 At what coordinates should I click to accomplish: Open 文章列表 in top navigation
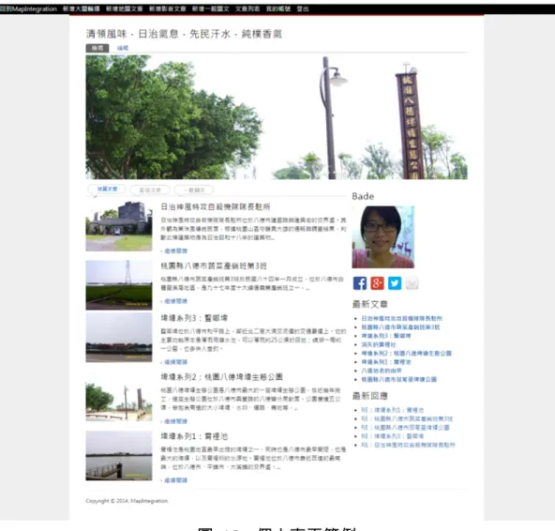click(x=247, y=8)
